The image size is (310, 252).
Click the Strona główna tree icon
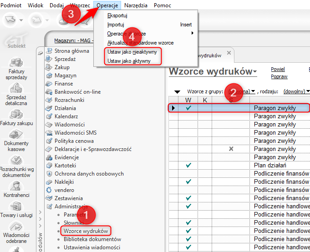49,51
